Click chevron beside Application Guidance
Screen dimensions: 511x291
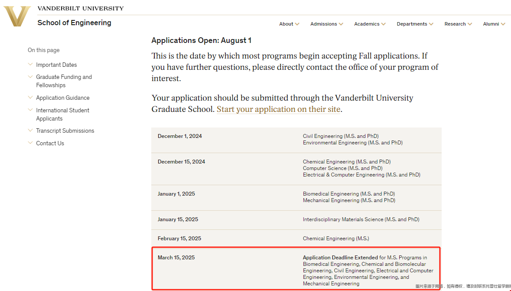[x=30, y=97]
